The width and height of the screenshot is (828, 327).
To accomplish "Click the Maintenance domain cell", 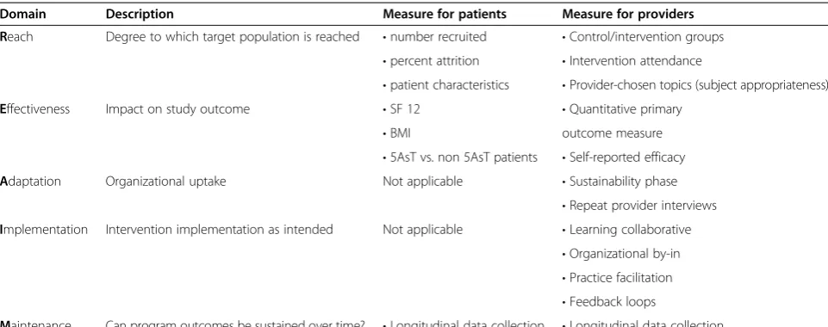I will tap(35, 324).
